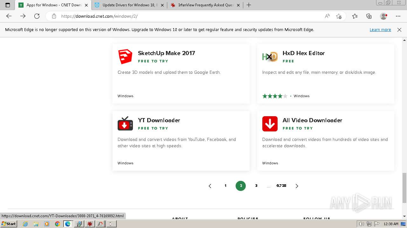Click the HxD Hex Editor icon
Viewport: 407px width, 228px height.
(270, 57)
